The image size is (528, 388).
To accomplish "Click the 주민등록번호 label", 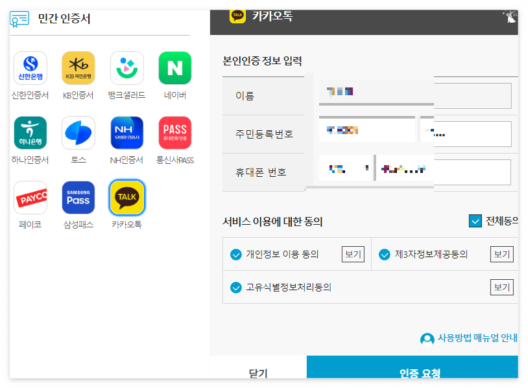I will click(x=264, y=134).
